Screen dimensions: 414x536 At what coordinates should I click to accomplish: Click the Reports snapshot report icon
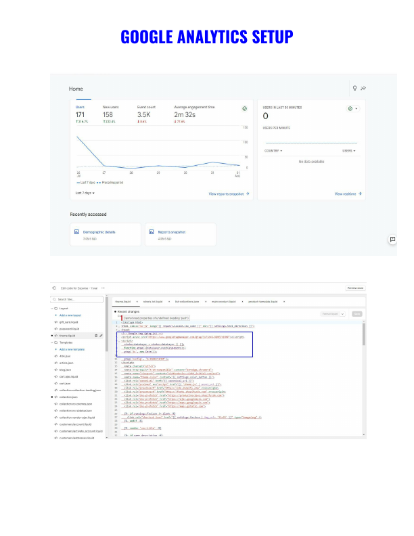[x=152, y=231]
